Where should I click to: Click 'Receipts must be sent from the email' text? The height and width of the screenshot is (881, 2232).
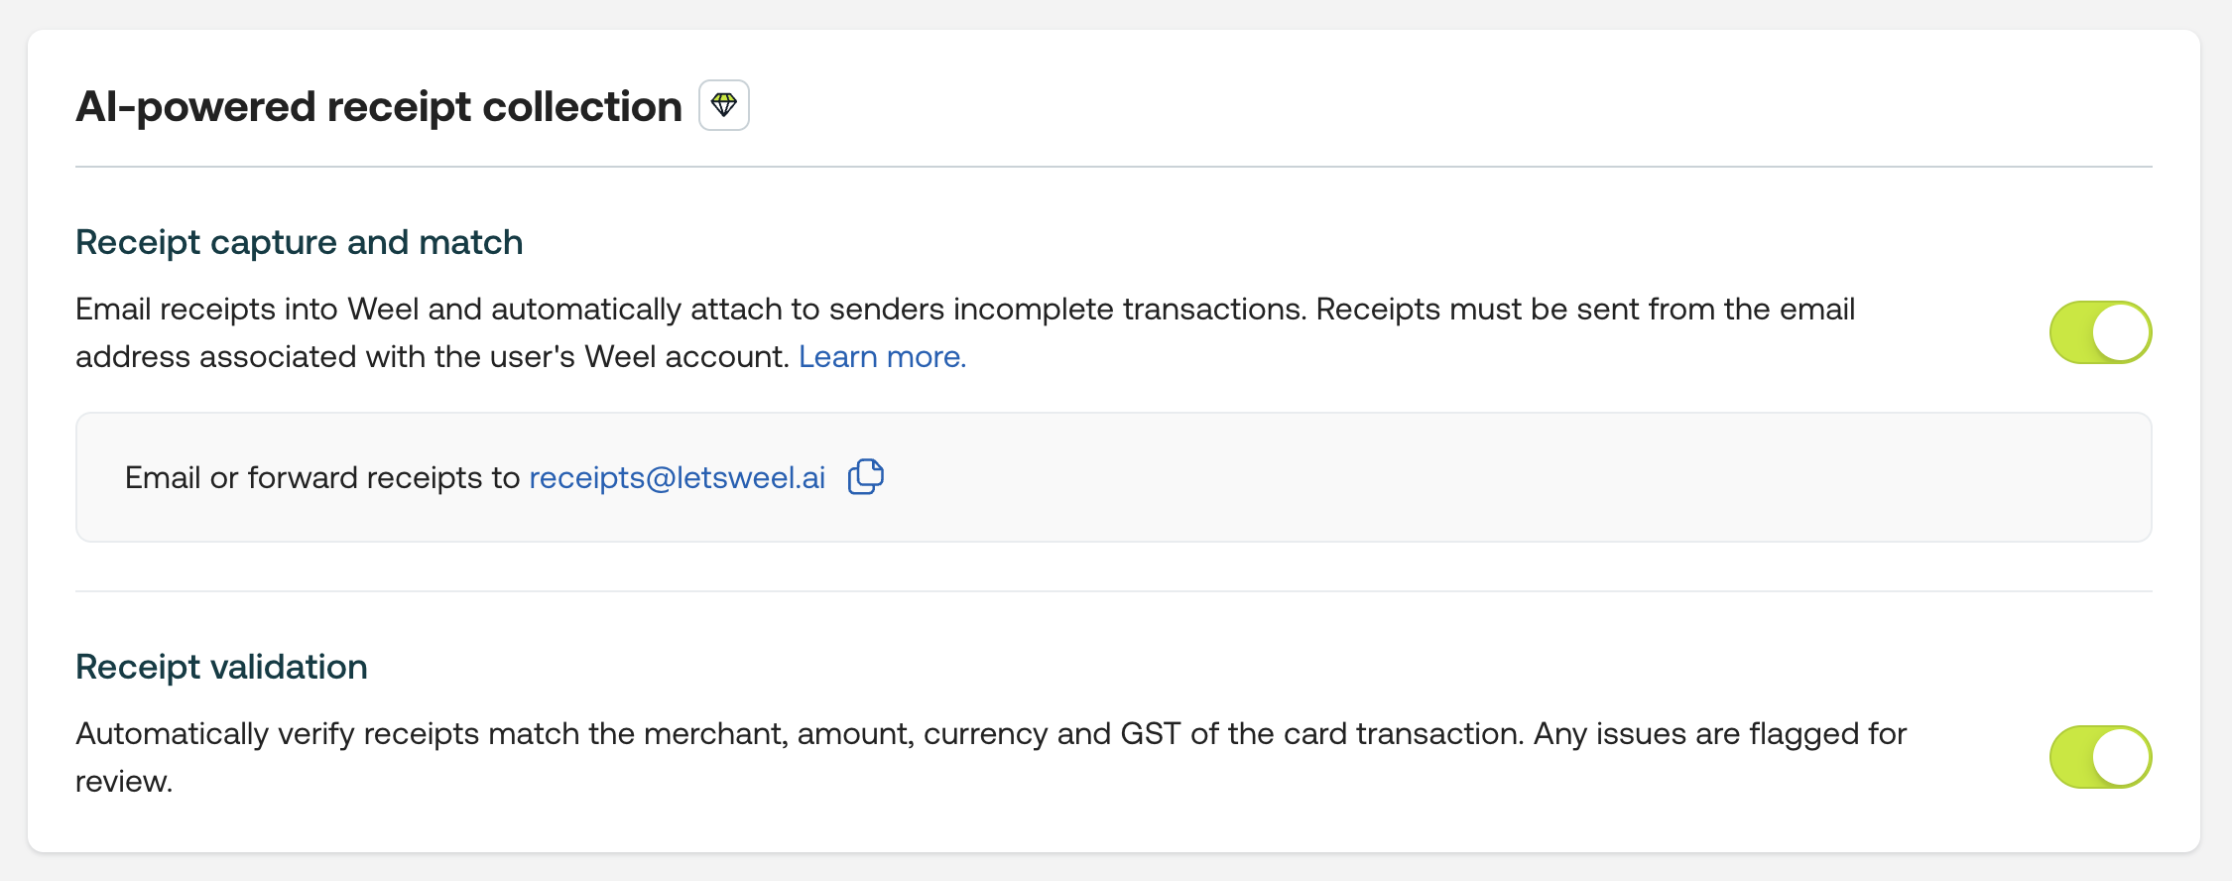(x=1584, y=310)
